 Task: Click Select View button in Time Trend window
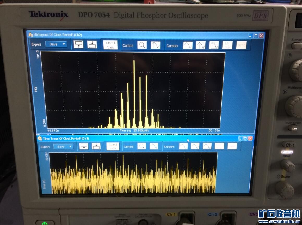113,146
